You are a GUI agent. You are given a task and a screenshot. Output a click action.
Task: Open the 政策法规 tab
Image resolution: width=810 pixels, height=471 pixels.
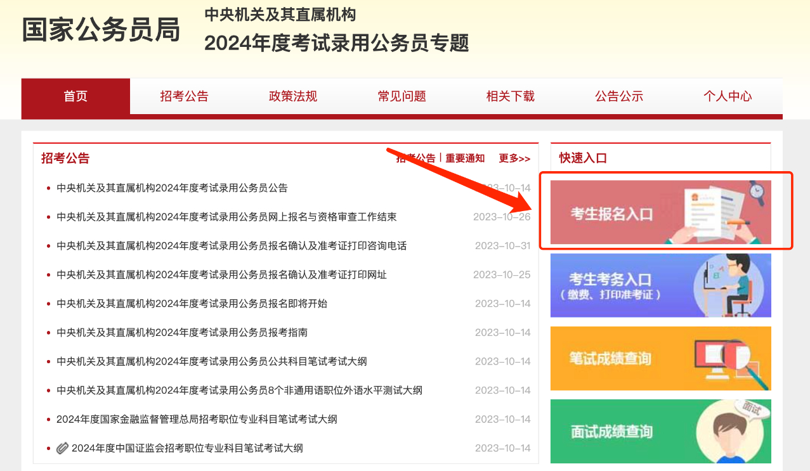(292, 96)
